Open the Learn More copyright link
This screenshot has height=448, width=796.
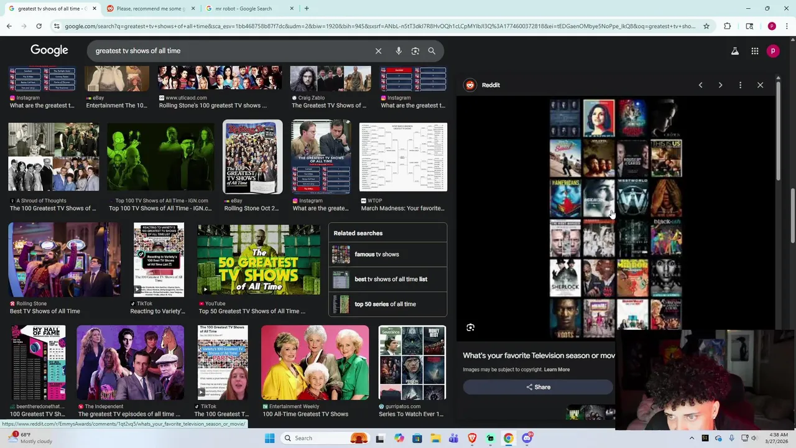point(557,370)
